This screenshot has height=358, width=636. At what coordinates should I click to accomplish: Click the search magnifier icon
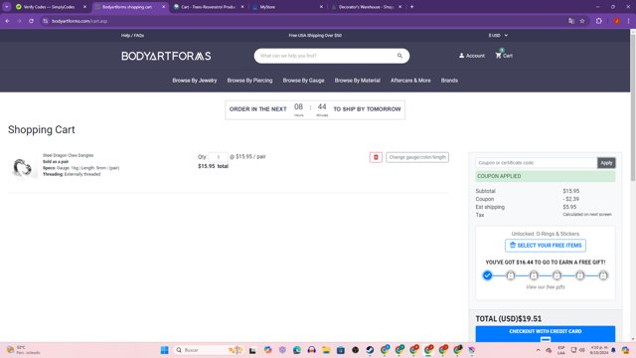[x=399, y=56]
